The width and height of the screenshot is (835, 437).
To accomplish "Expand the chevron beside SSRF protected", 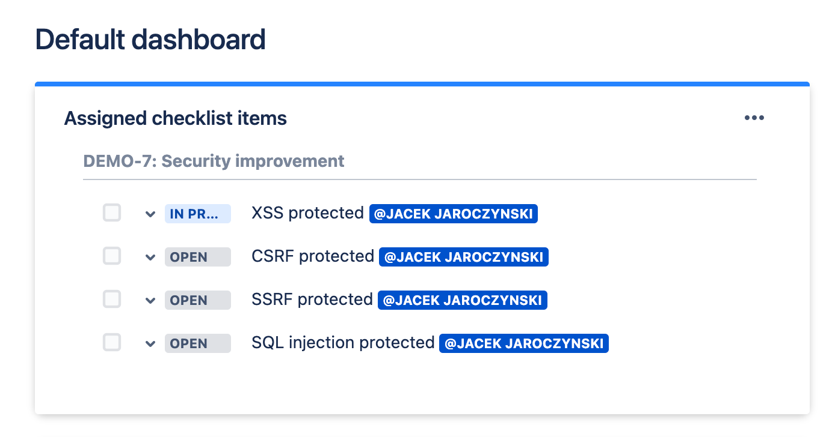I will click(150, 300).
